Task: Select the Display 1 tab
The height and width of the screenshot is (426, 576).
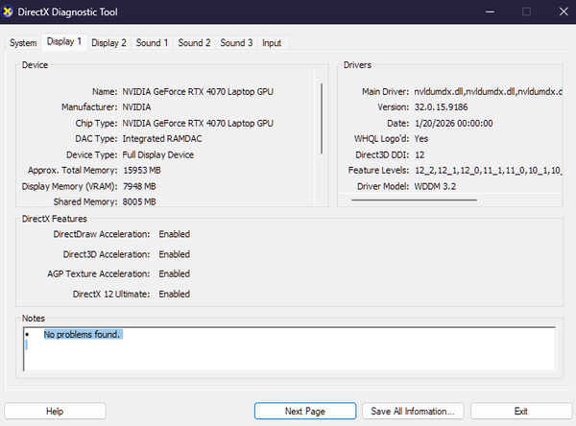Action: [64, 42]
